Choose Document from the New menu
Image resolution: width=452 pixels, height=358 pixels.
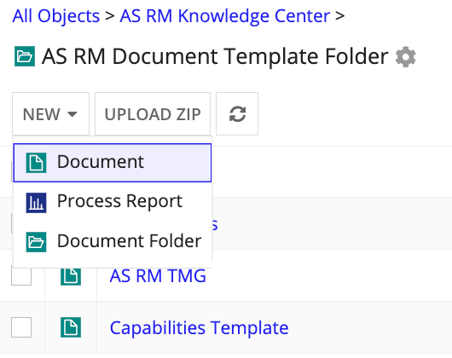pyautogui.click(x=113, y=163)
